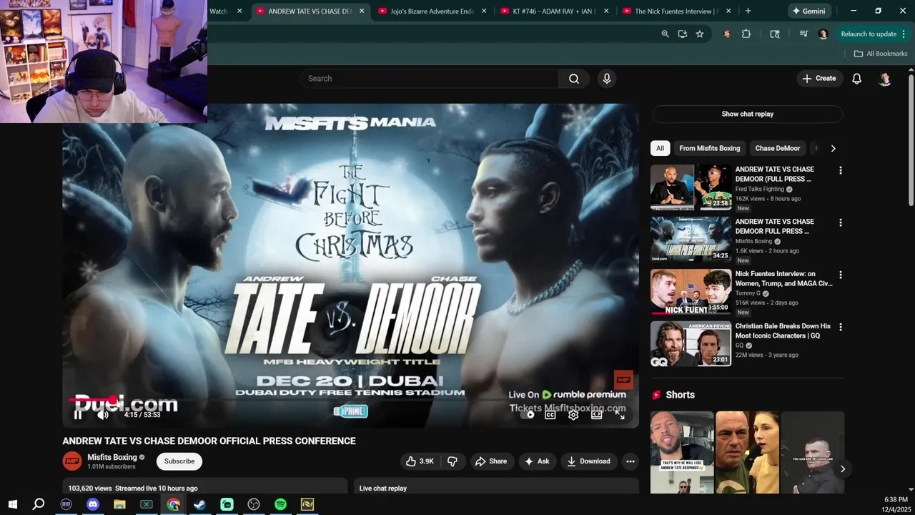Image resolution: width=915 pixels, height=515 pixels.
Task: Select the From Misfits Boxing filter chip
Action: [710, 148]
